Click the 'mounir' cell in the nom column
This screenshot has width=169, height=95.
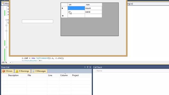(x=93, y=8)
